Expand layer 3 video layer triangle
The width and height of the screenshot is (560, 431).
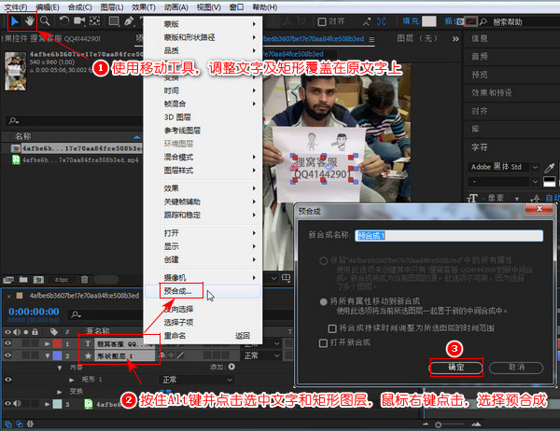48,404
